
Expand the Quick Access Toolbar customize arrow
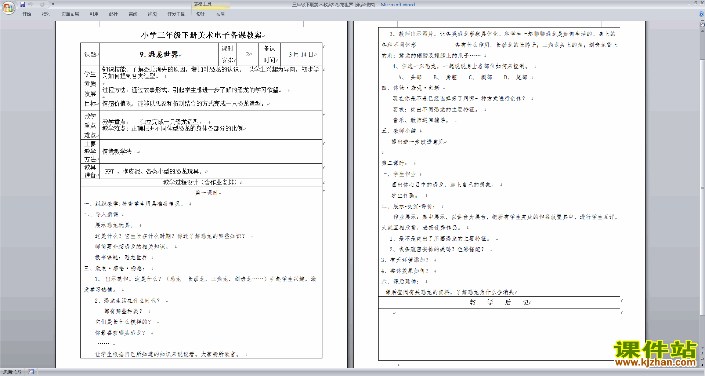click(53, 4)
